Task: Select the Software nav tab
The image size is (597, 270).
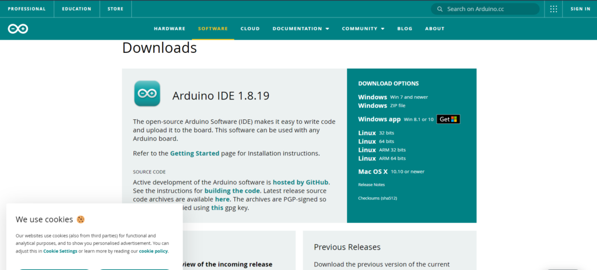Action: (213, 29)
